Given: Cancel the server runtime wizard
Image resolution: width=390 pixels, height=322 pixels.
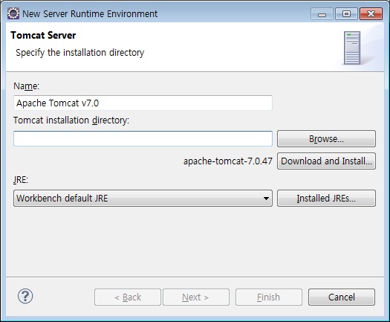Looking at the screenshot, I should pos(342,297).
